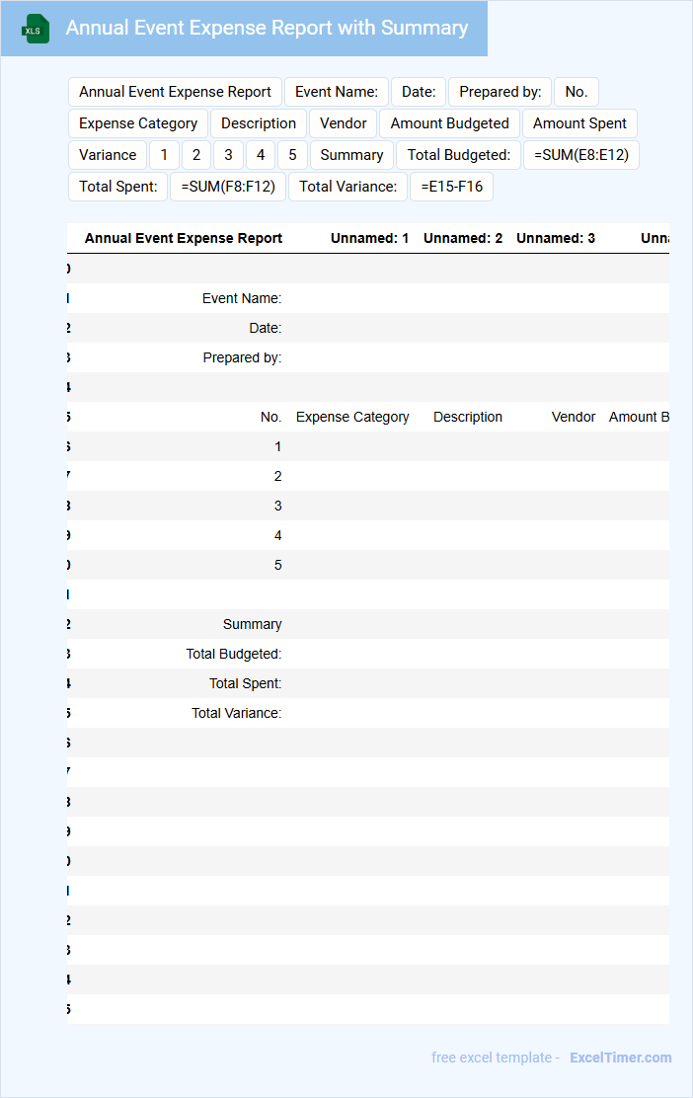Click the 'Expense Category' tag

coord(138,123)
